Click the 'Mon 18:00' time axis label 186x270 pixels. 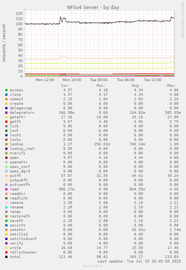72,80
